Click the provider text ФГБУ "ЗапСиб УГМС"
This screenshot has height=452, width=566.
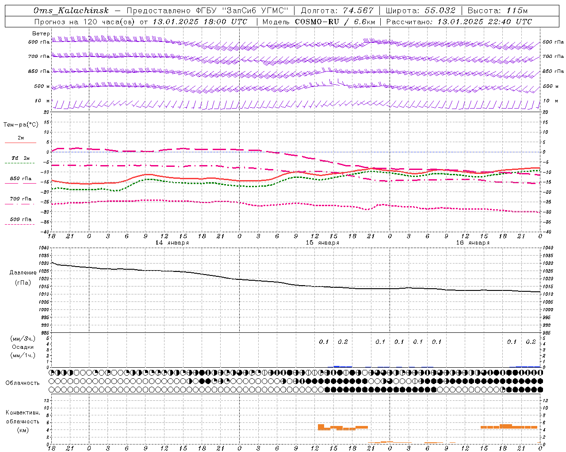[241, 11]
